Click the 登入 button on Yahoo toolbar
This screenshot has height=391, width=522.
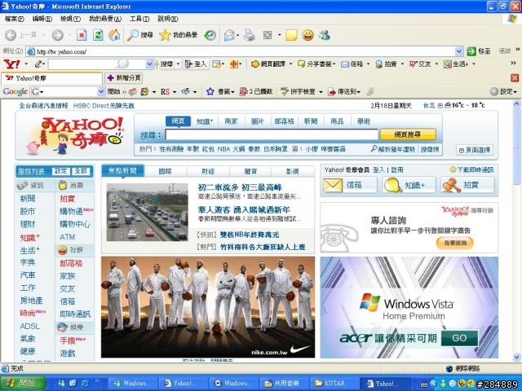(196, 64)
